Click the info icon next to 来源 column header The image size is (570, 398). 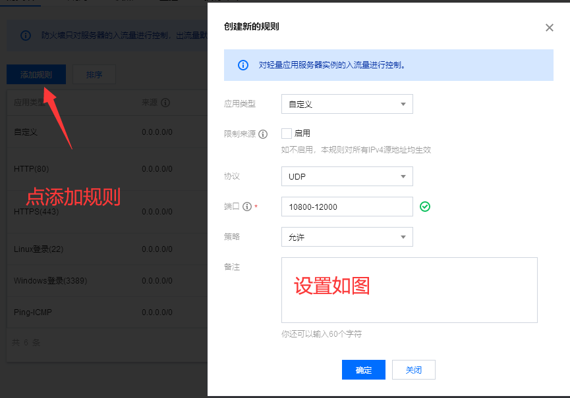tap(165, 103)
